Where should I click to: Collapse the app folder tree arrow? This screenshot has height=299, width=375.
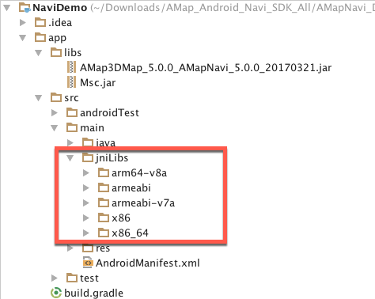23,38
